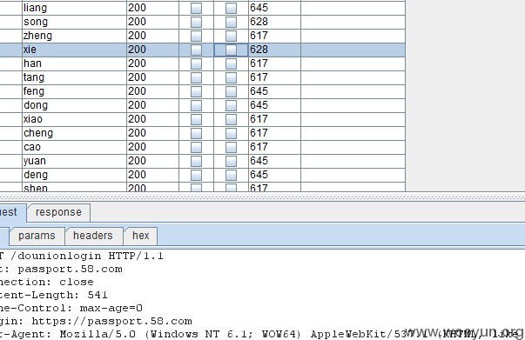Select the payload 'deng' cell

click(x=74, y=175)
